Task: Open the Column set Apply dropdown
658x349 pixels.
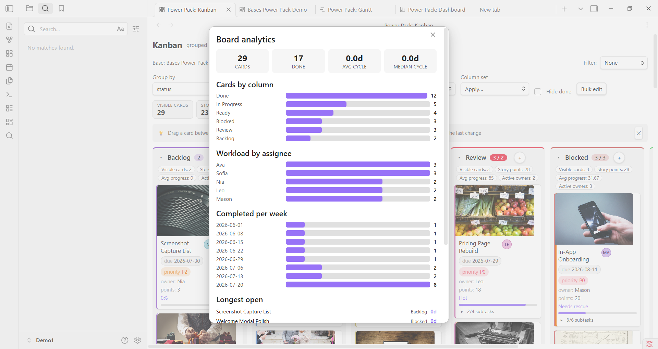Action: 495,89
